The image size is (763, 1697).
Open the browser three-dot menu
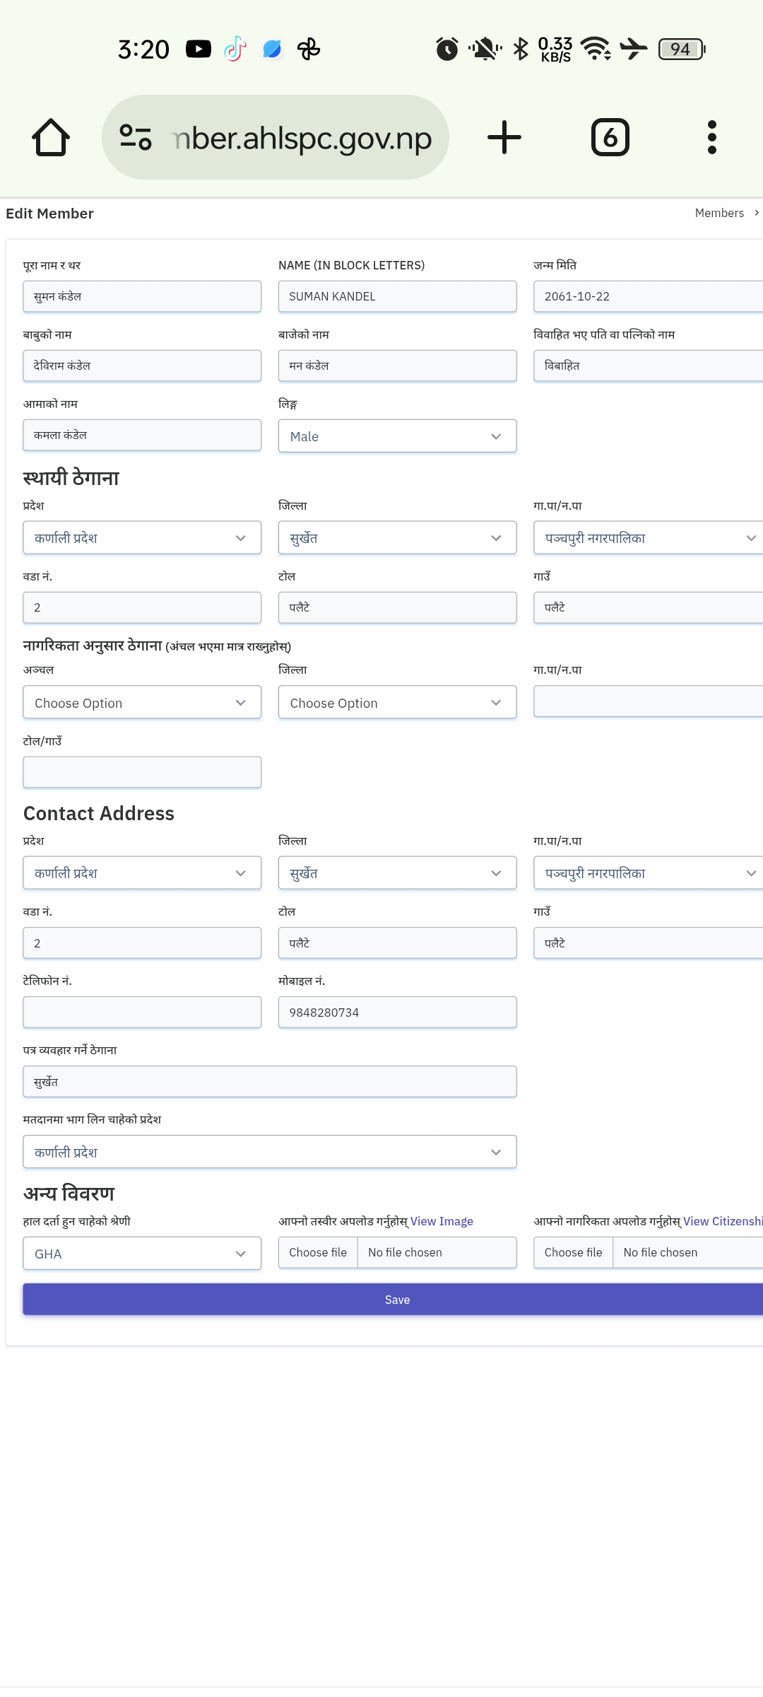click(x=712, y=137)
